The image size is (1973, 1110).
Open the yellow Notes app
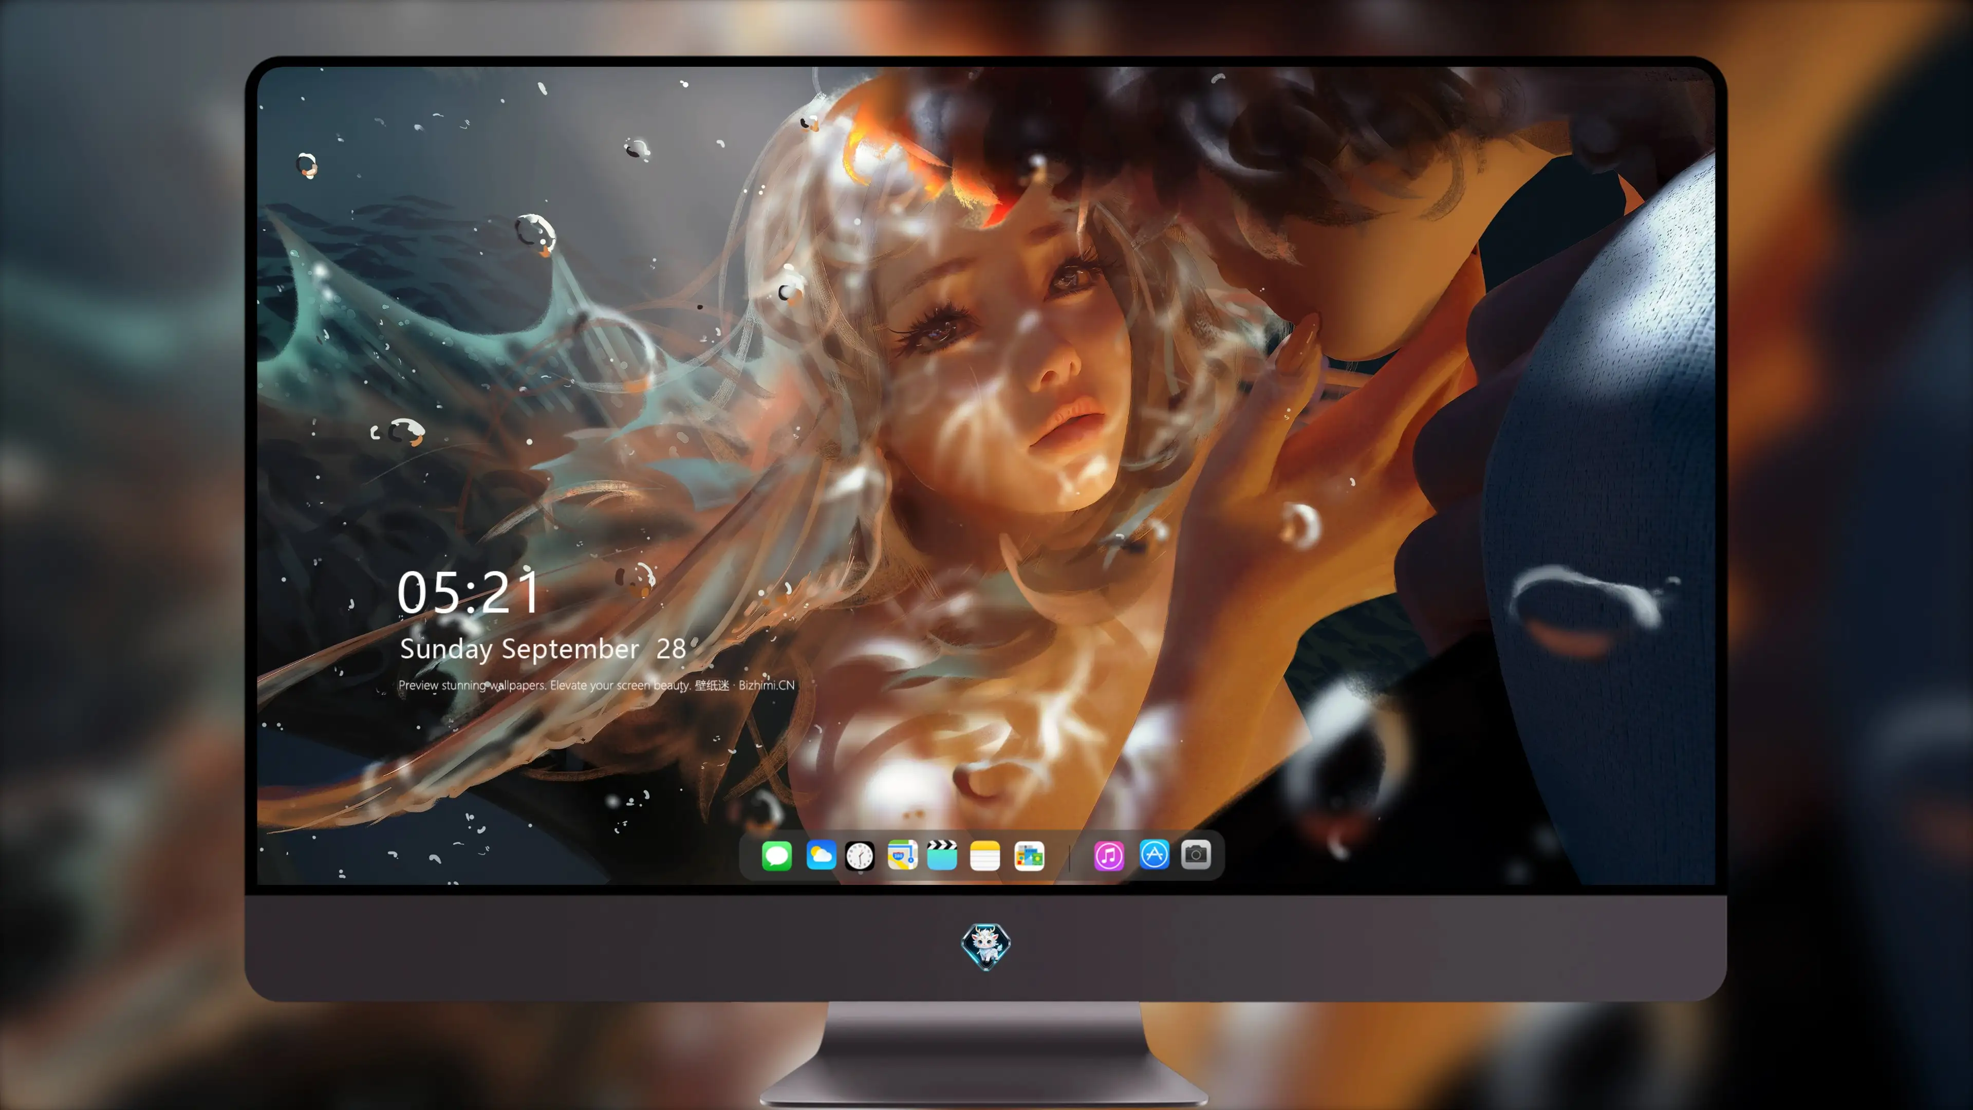pos(985,855)
